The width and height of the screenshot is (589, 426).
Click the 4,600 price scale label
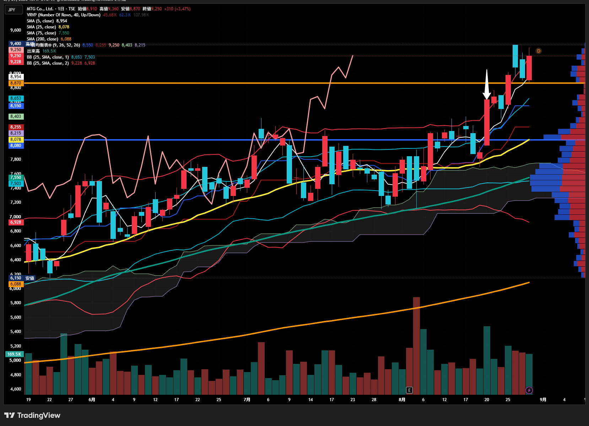coord(16,389)
